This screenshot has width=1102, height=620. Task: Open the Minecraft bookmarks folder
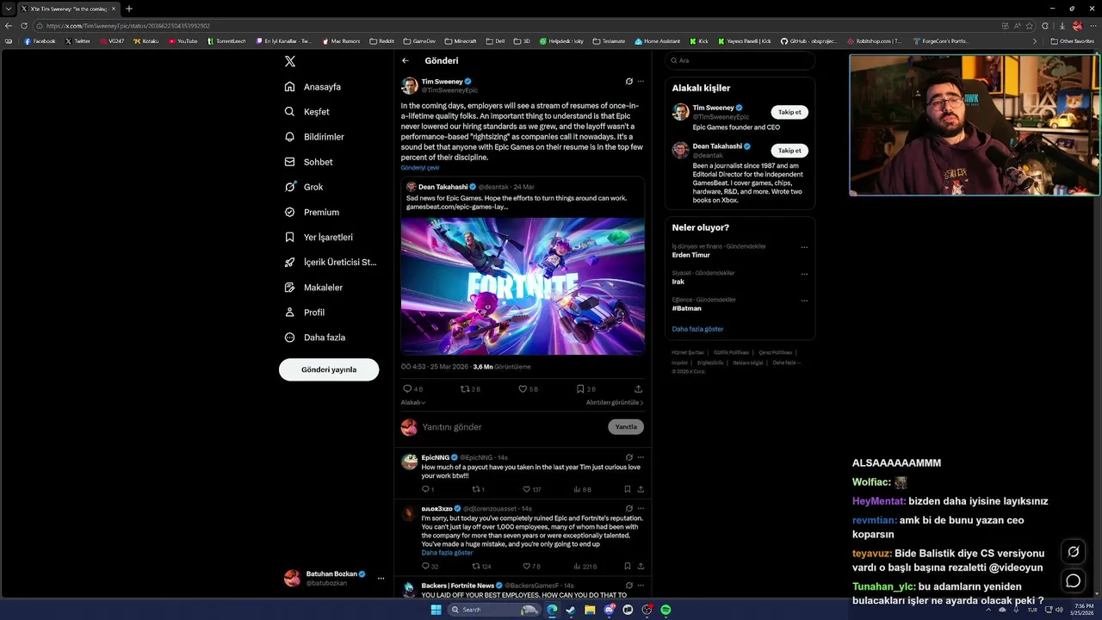(x=461, y=40)
